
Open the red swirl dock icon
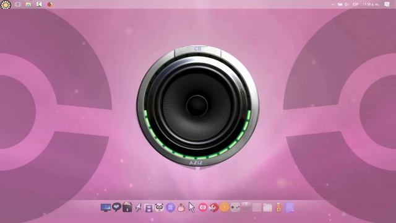click(x=213, y=208)
